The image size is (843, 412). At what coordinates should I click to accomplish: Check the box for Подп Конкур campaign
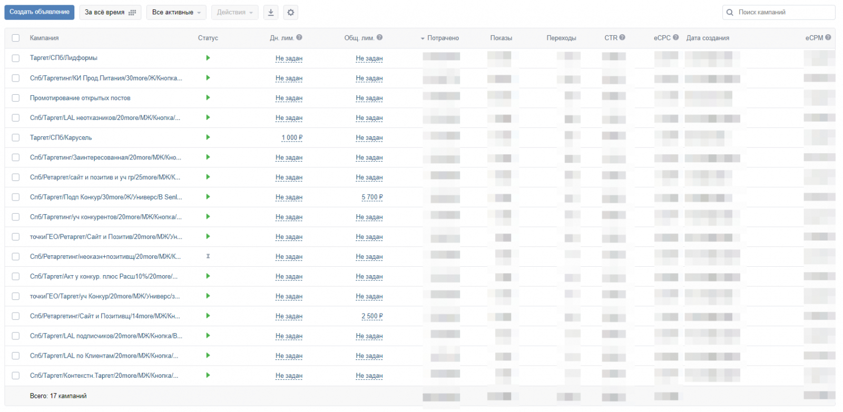[16, 197]
